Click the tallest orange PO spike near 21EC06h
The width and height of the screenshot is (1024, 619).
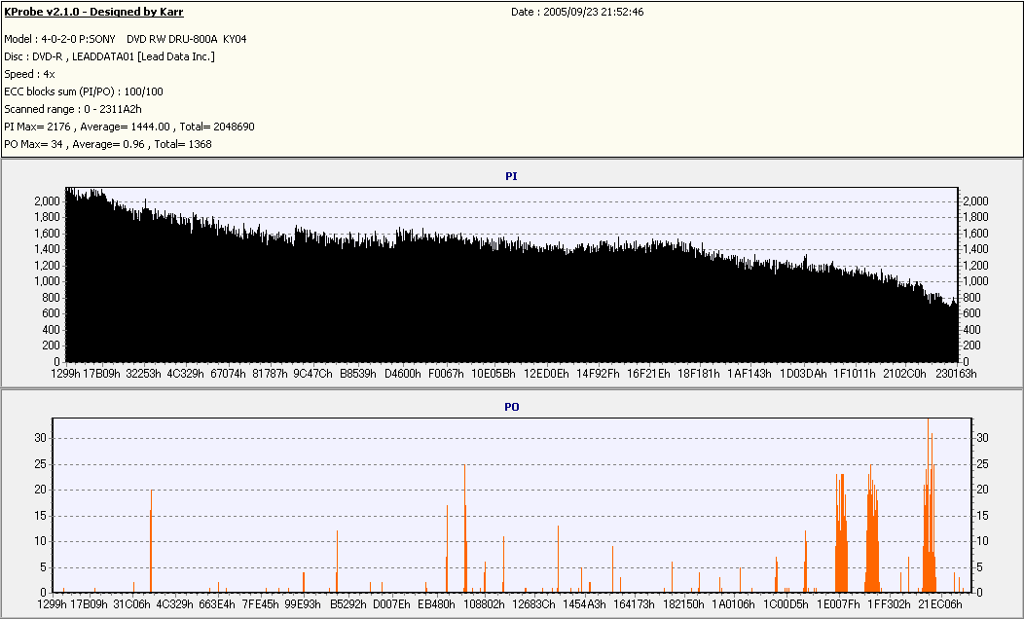928,505
